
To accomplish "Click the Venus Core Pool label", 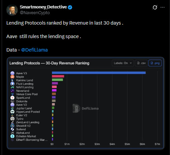I will [x=27, y=94].
